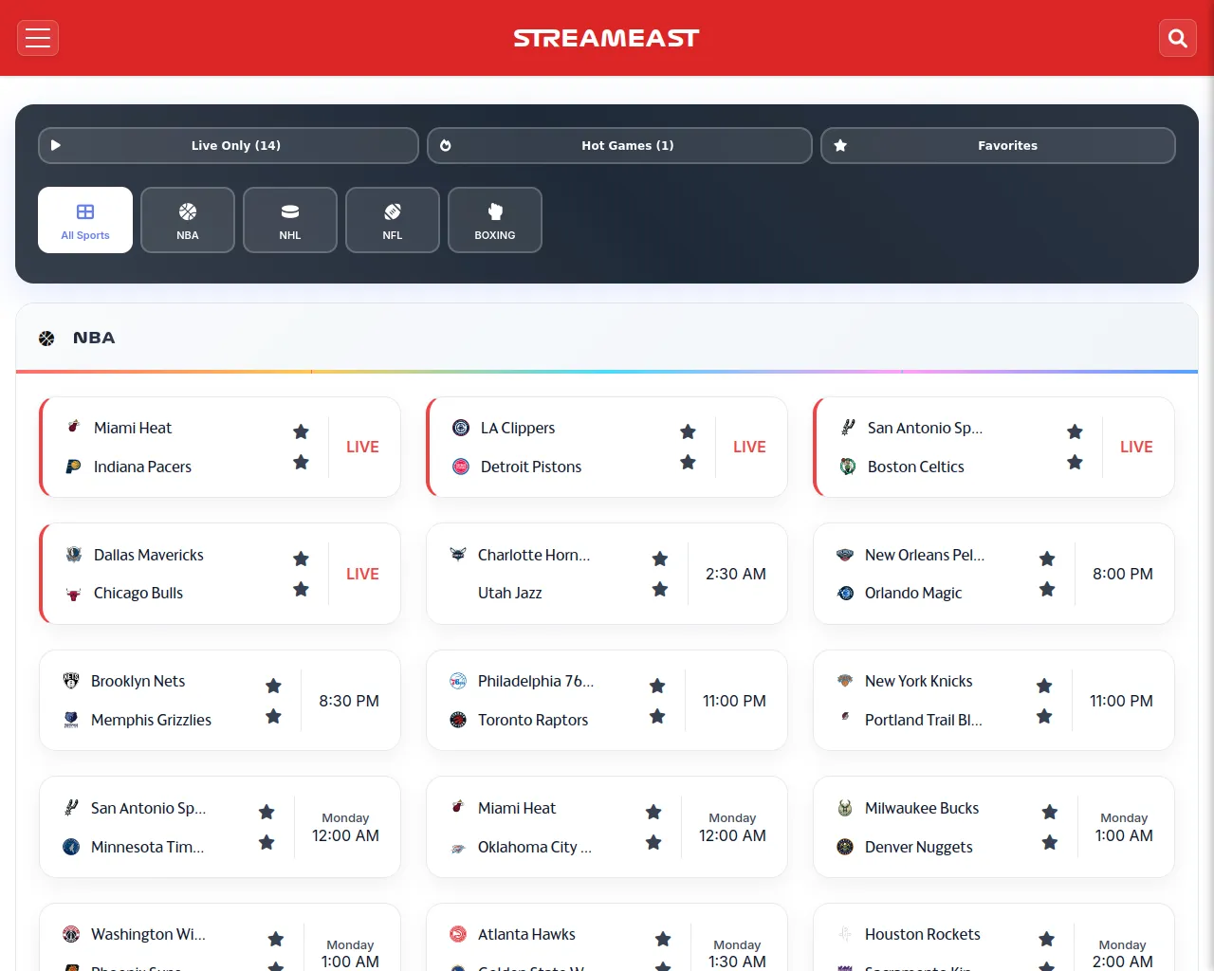This screenshot has height=971, width=1214.
Task: Toggle the Hot Games (1) filter
Action: 619,145
